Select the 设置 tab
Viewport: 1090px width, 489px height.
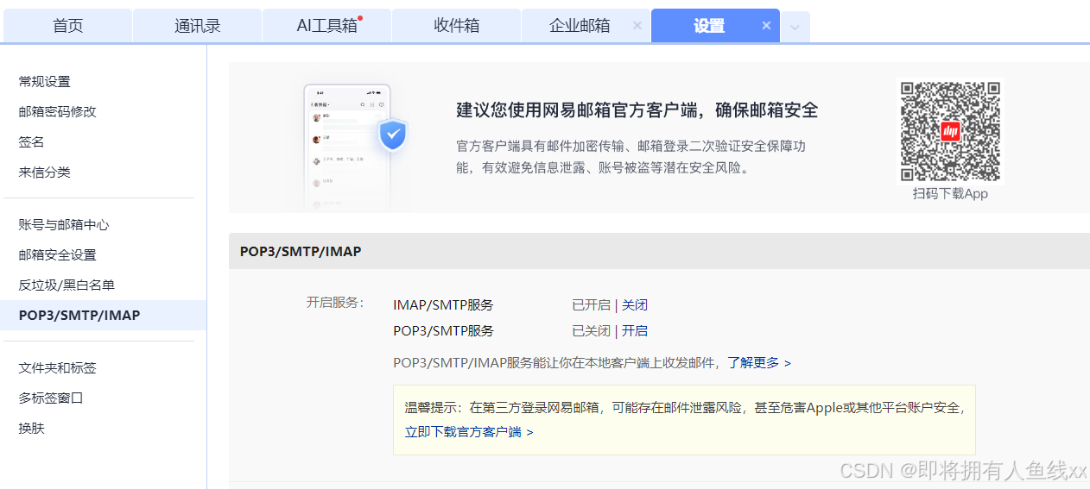point(708,26)
